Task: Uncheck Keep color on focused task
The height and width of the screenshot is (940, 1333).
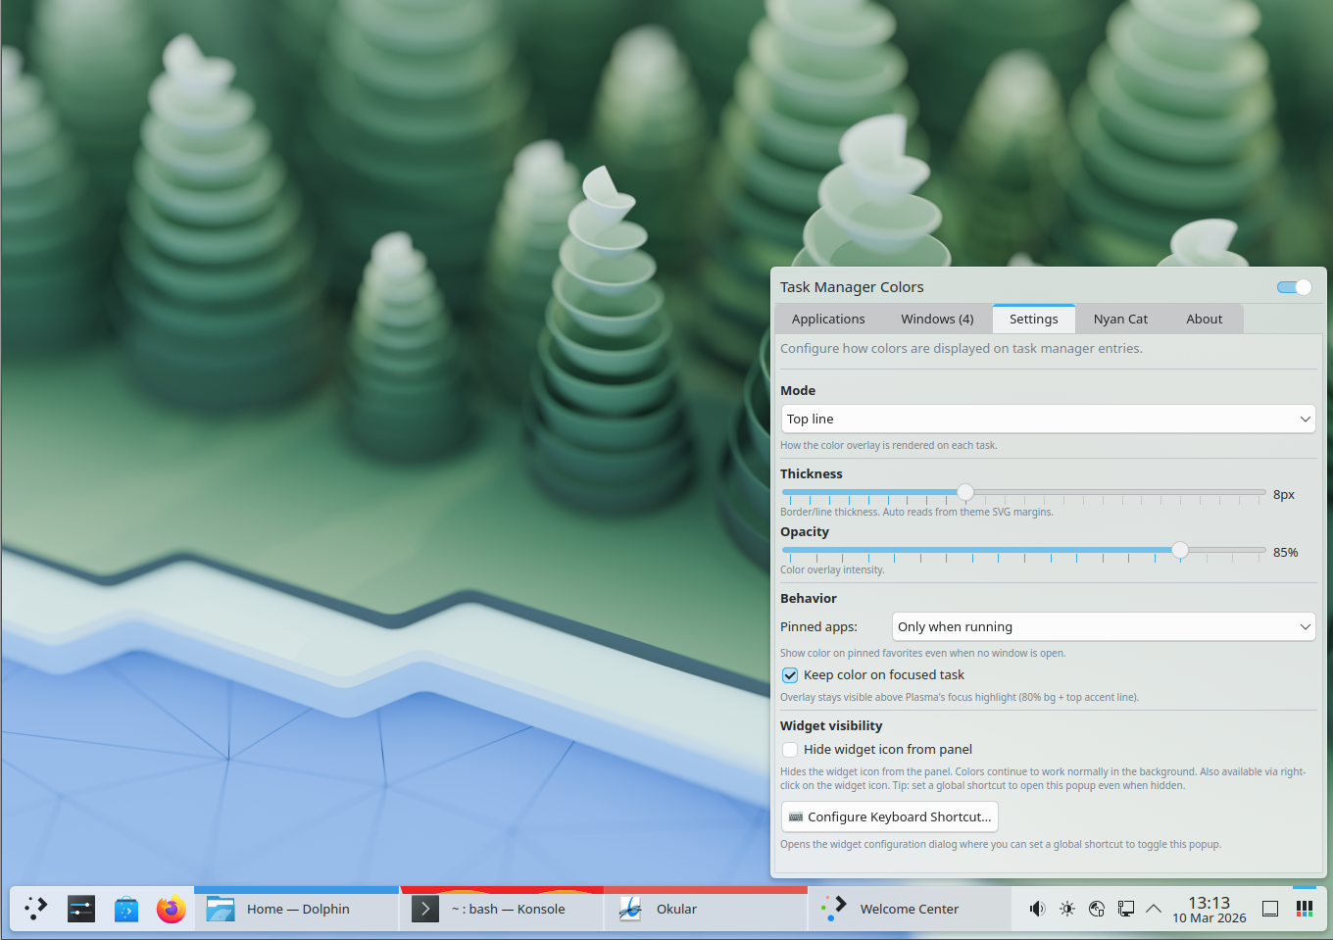Action: pyautogui.click(x=790, y=675)
